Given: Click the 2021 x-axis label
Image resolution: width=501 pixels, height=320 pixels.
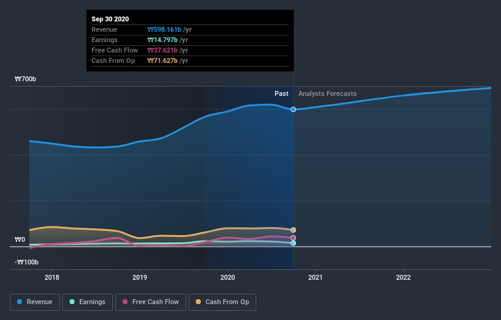Looking at the screenshot, I should [x=315, y=277].
